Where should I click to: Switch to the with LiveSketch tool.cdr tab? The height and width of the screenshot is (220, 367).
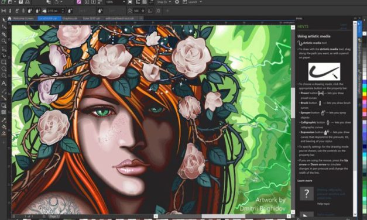(119, 18)
